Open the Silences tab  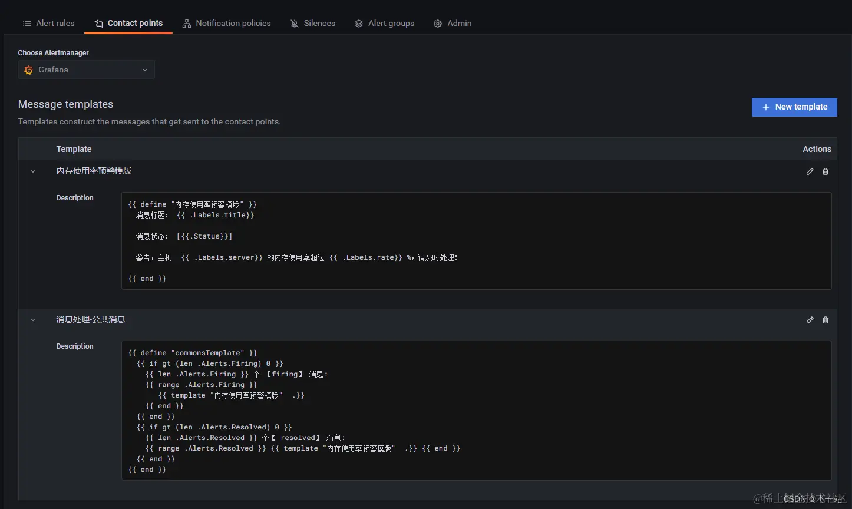pyautogui.click(x=313, y=23)
